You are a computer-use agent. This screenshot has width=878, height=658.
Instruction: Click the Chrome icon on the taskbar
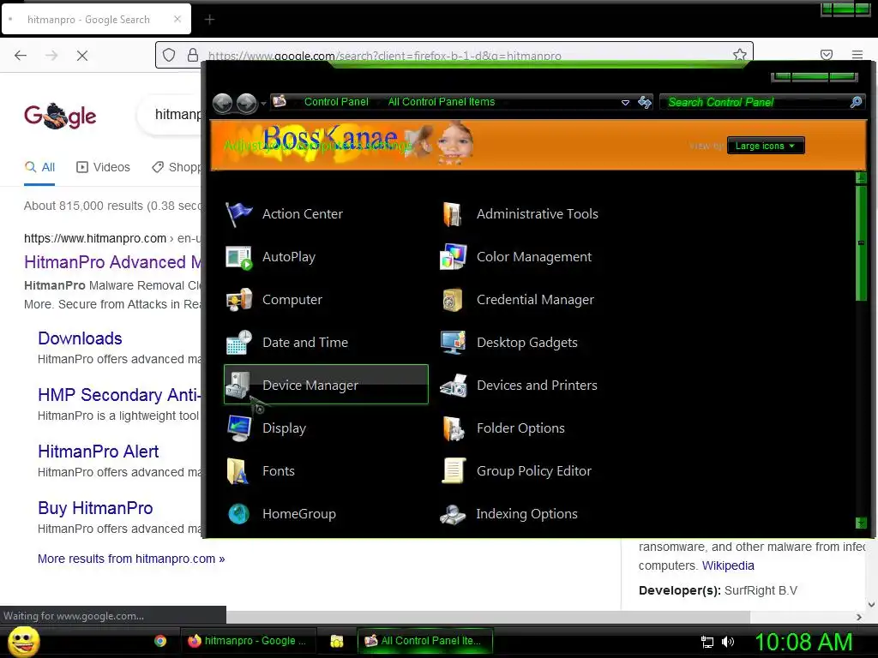(x=160, y=641)
